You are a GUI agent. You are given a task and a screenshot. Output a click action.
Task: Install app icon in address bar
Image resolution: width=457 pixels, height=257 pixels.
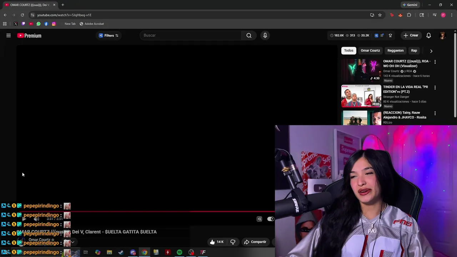click(x=372, y=15)
